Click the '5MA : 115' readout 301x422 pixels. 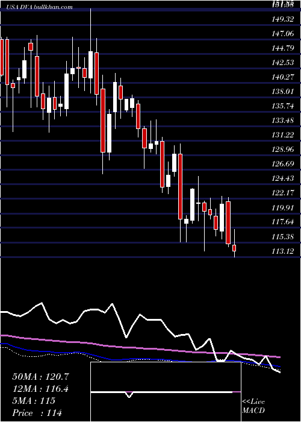pos(34,401)
